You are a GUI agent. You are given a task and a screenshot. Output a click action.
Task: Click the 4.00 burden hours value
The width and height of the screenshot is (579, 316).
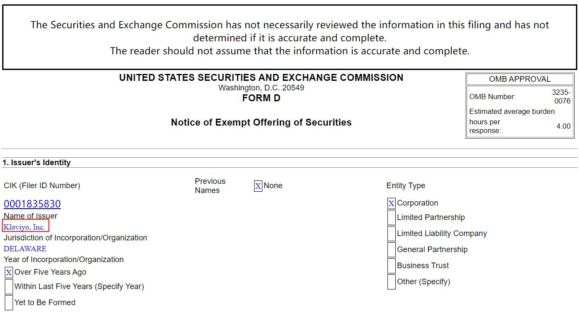(x=563, y=126)
